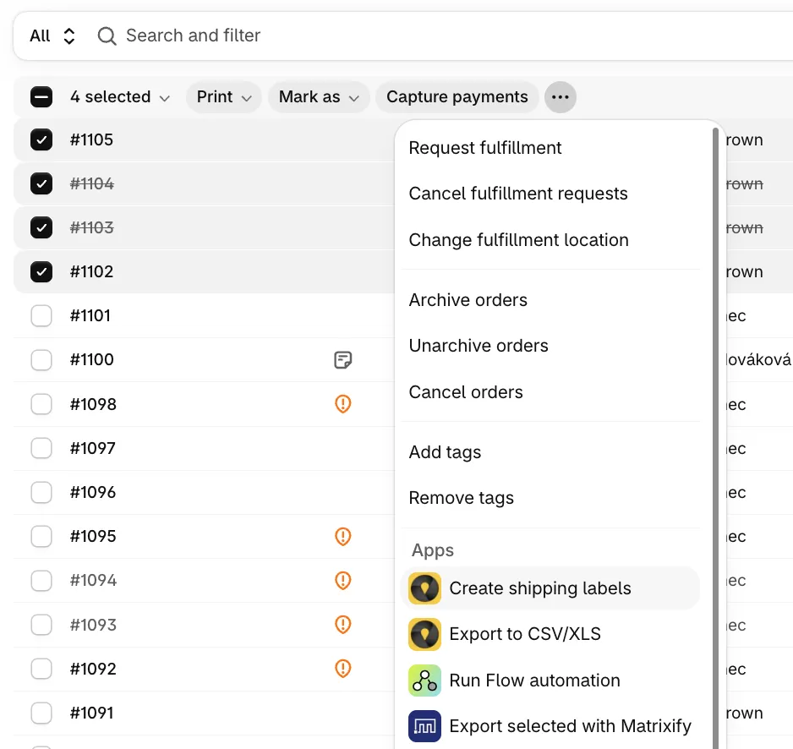Click the search magnifier icon
The image size is (793, 749).
(x=107, y=36)
